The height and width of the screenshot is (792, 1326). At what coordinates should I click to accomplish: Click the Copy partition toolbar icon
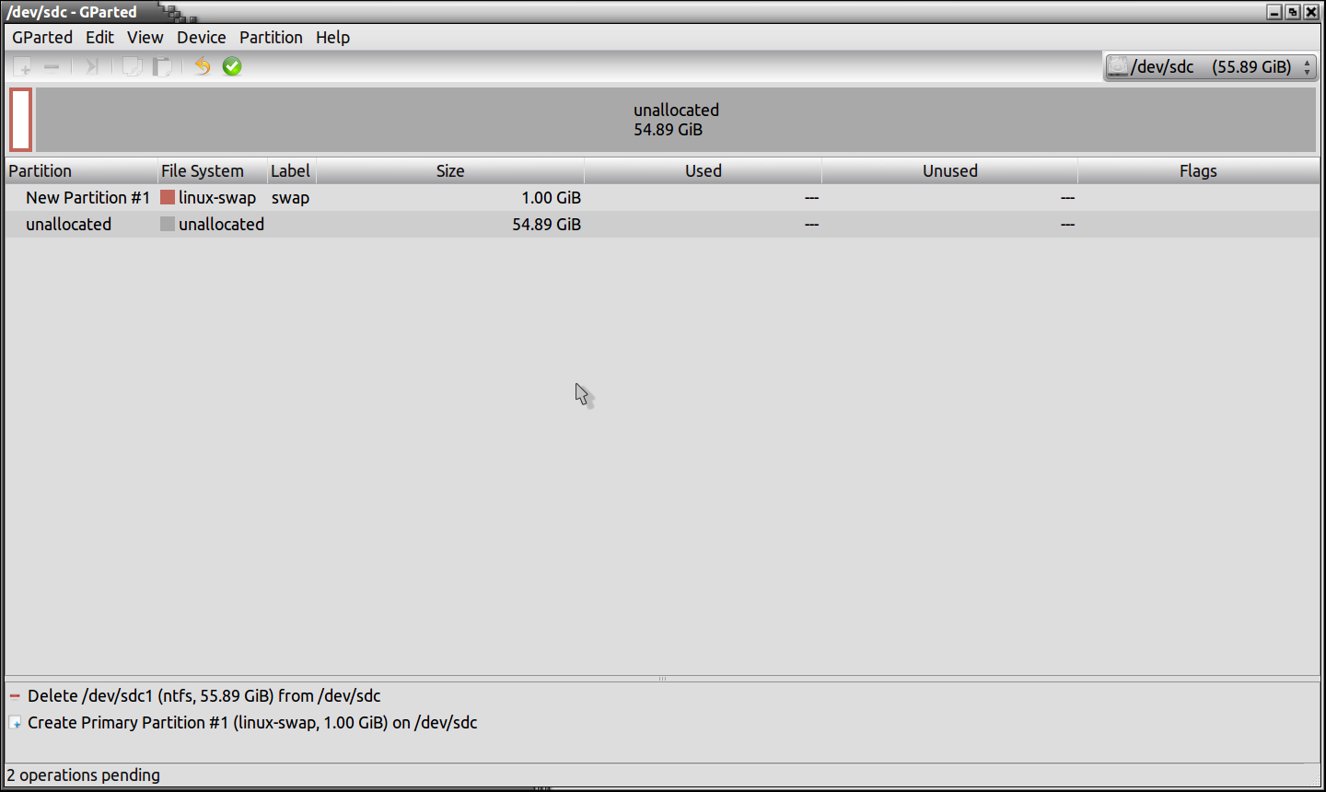point(133,66)
